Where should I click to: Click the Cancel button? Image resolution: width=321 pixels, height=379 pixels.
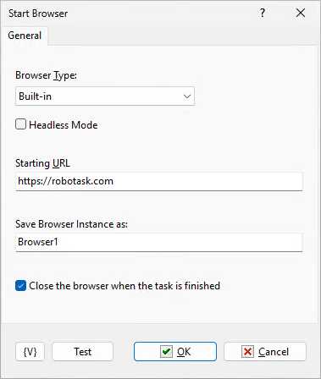pyautogui.click(x=265, y=352)
